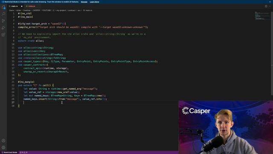
Task: Open the Extensions view
Action: coord(3,35)
